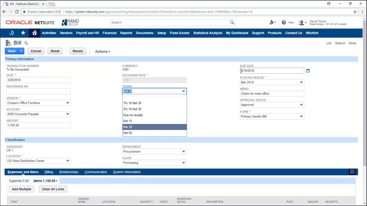Switch to the Communication subtab

tap(96, 172)
